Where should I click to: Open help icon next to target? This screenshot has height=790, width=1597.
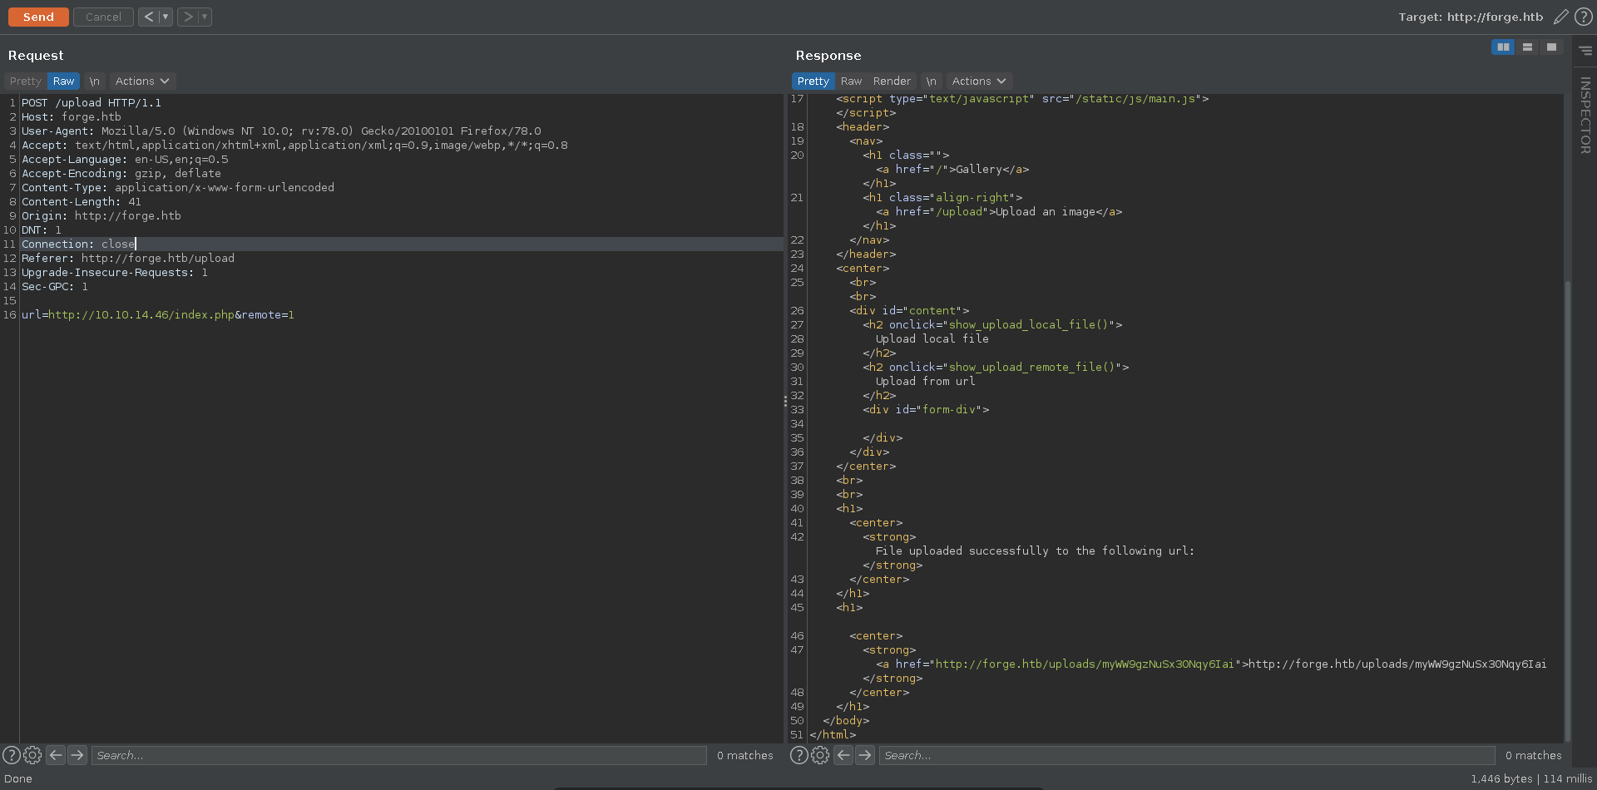[x=1584, y=17]
